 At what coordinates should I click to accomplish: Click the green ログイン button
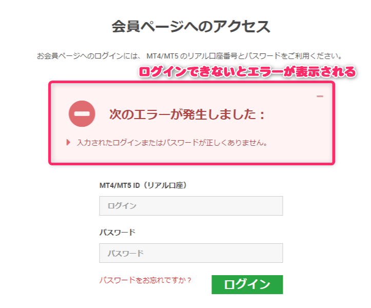(247, 284)
